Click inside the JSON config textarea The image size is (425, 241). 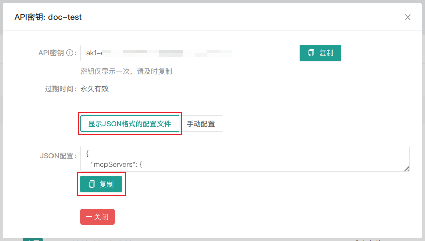click(x=245, y=159)
